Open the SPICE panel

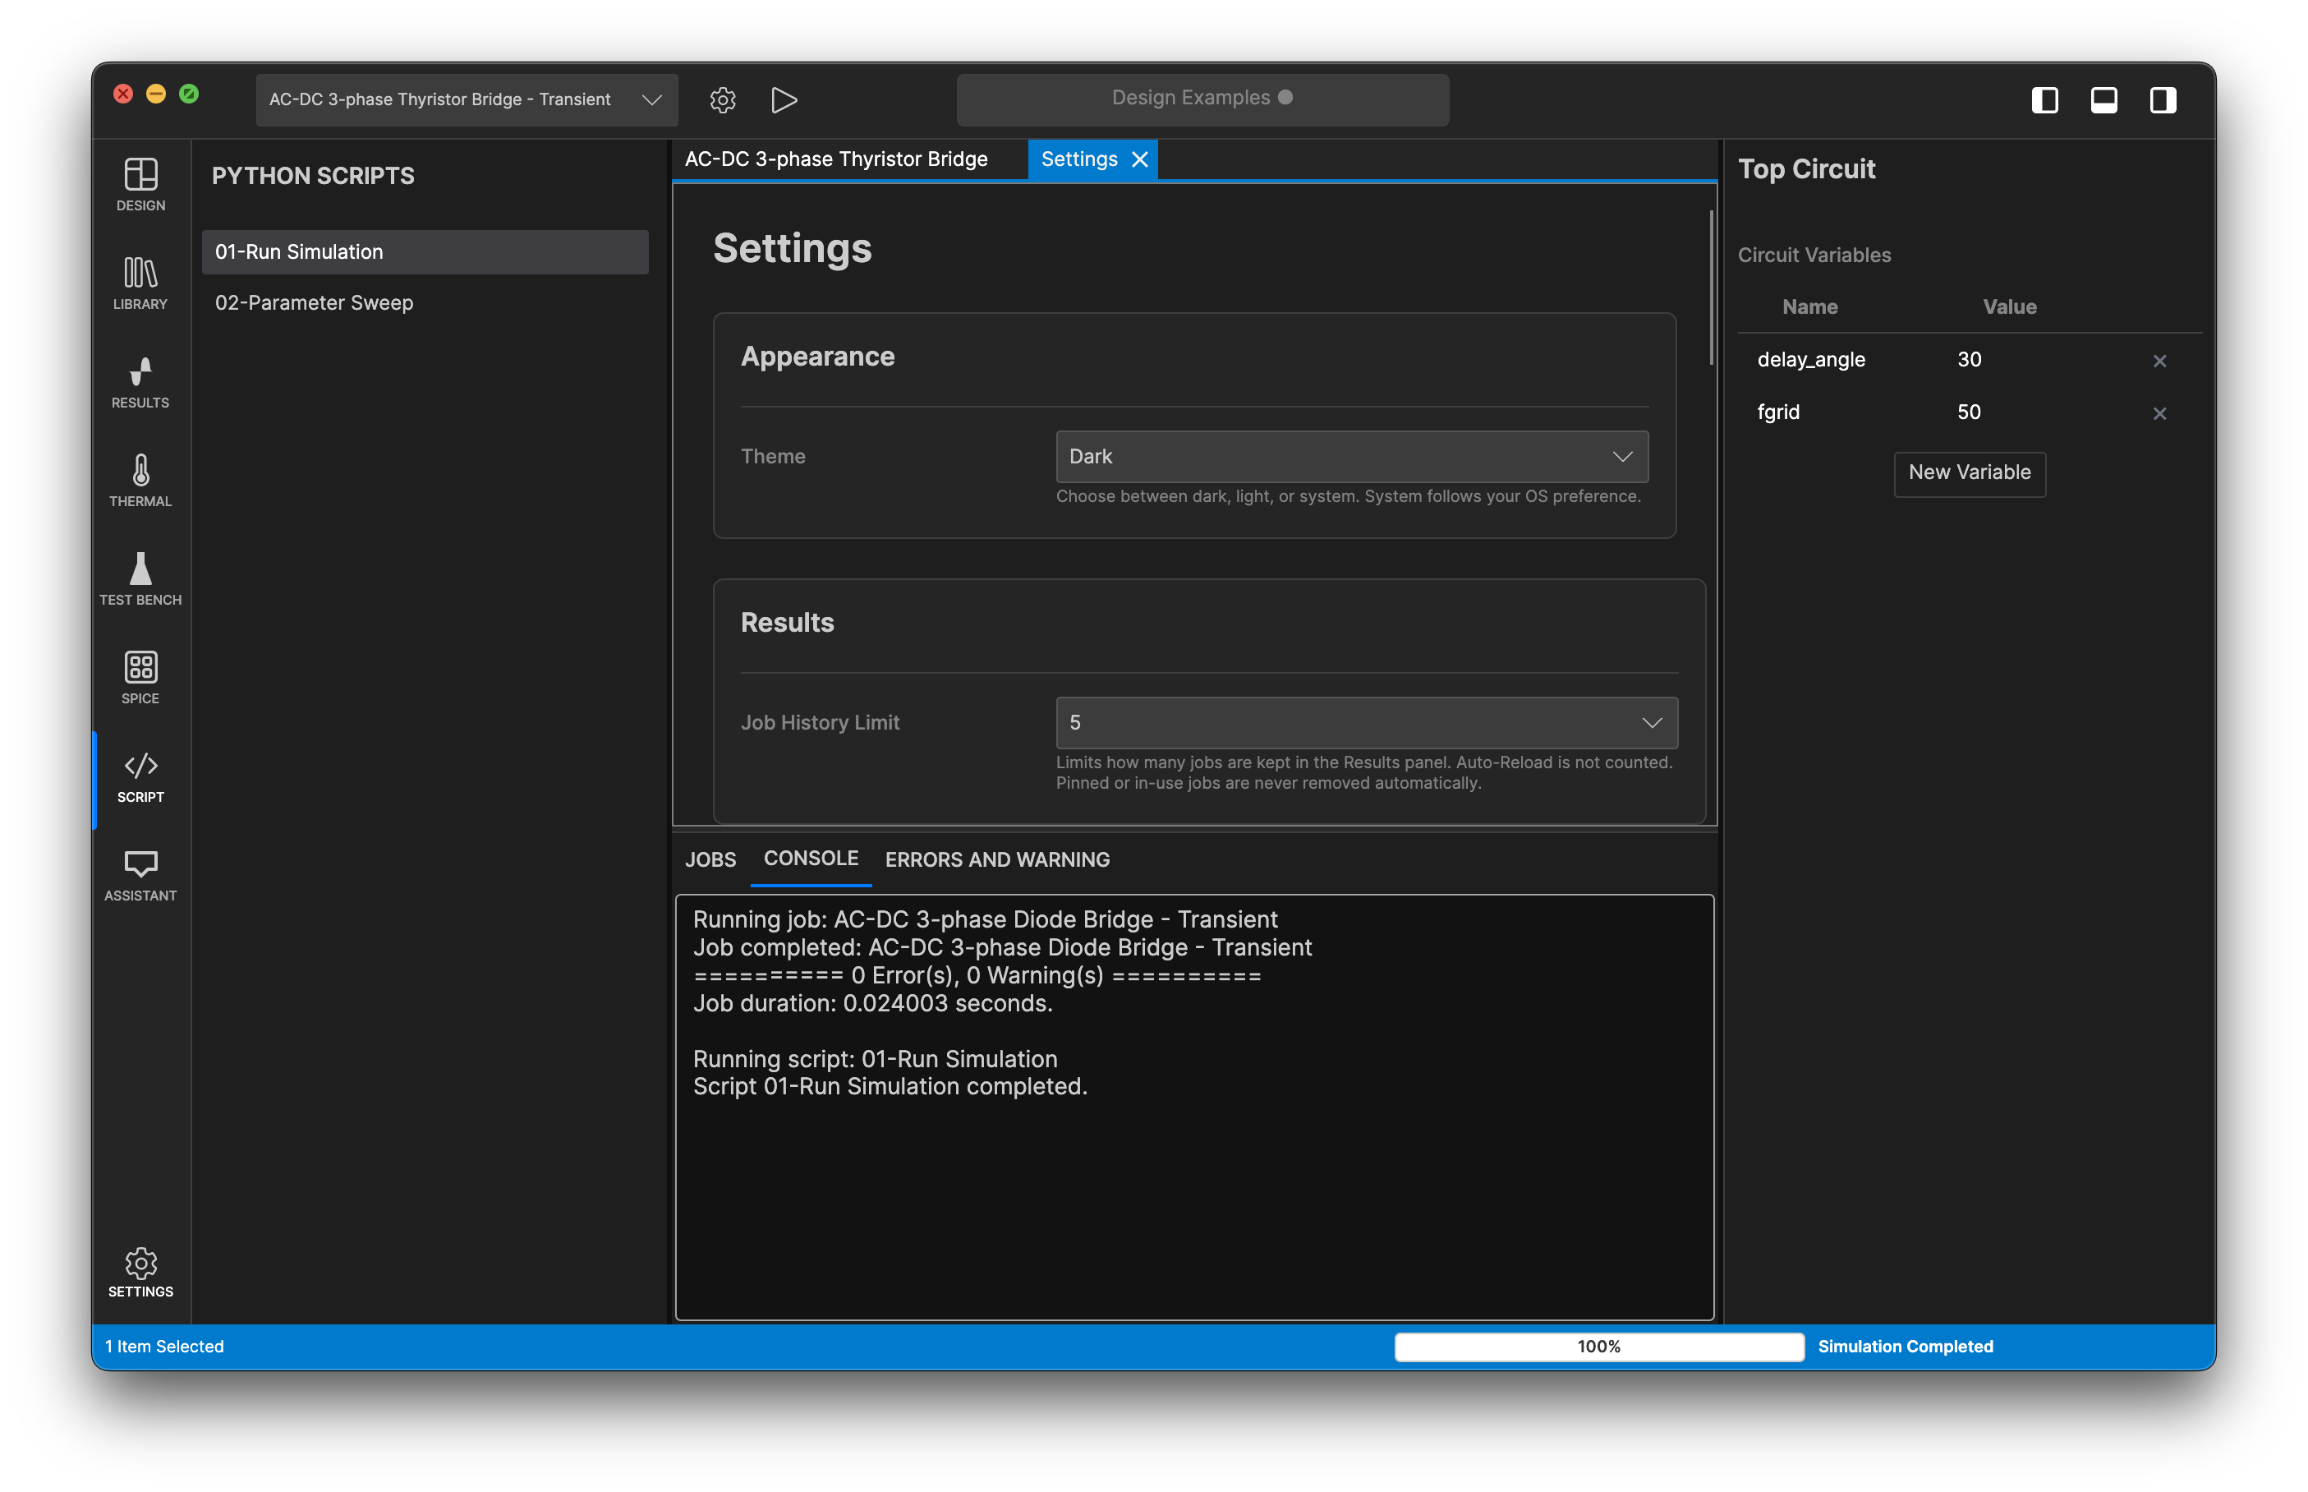tap(140, 676)
